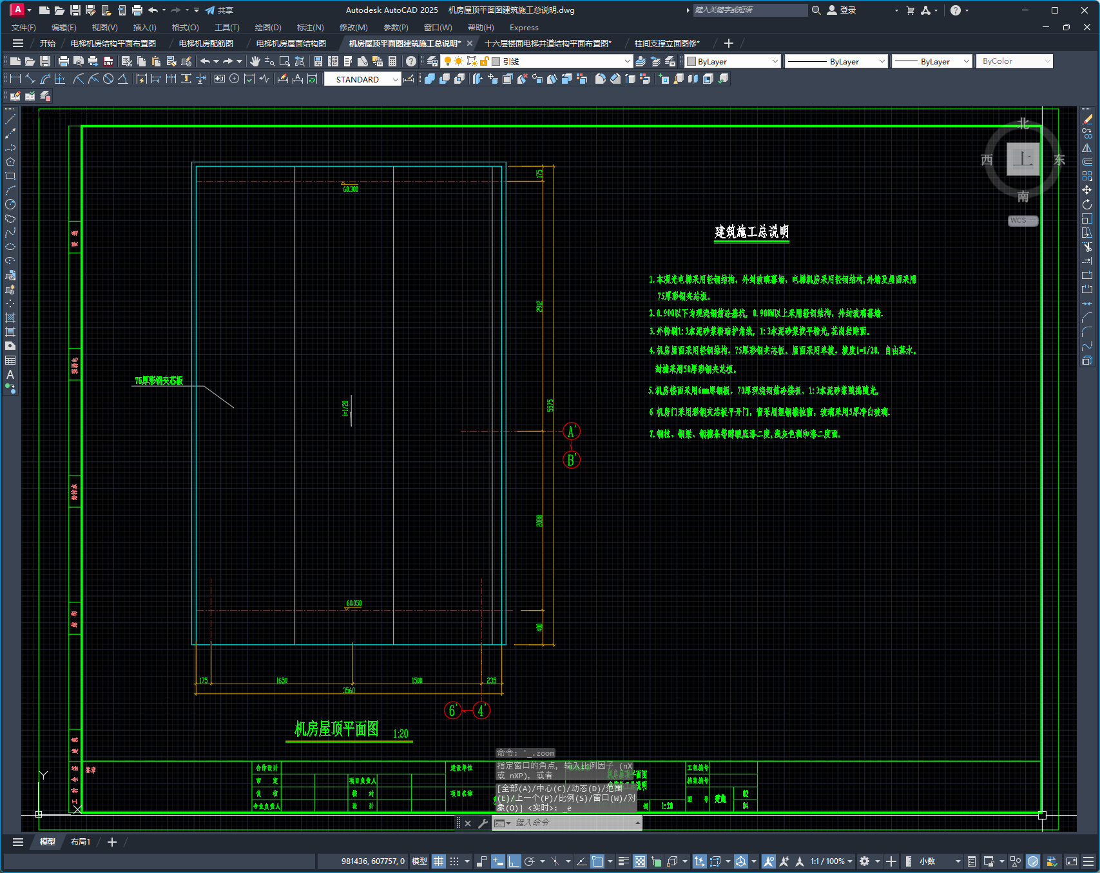1100x873 pixels.
Task: Click the keyword search box in title bar
Action: click(x=749, y=10)
